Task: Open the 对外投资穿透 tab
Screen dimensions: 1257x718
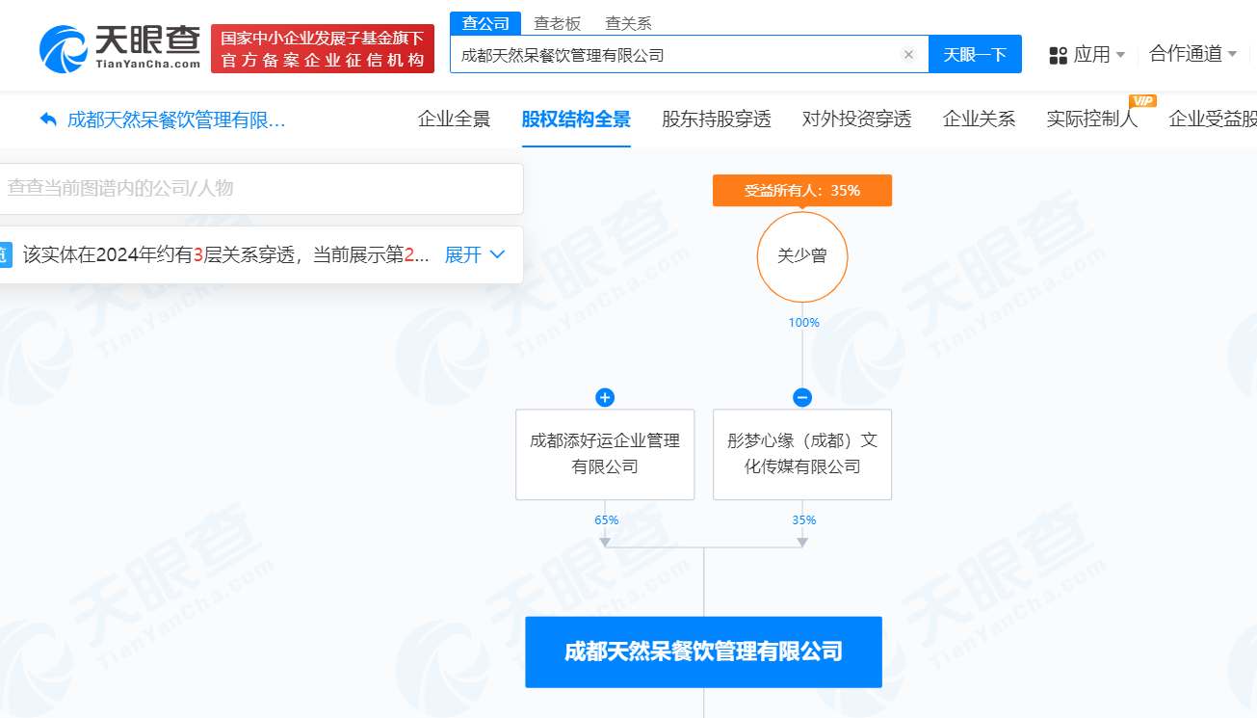Action: click(x=857, y=120)
